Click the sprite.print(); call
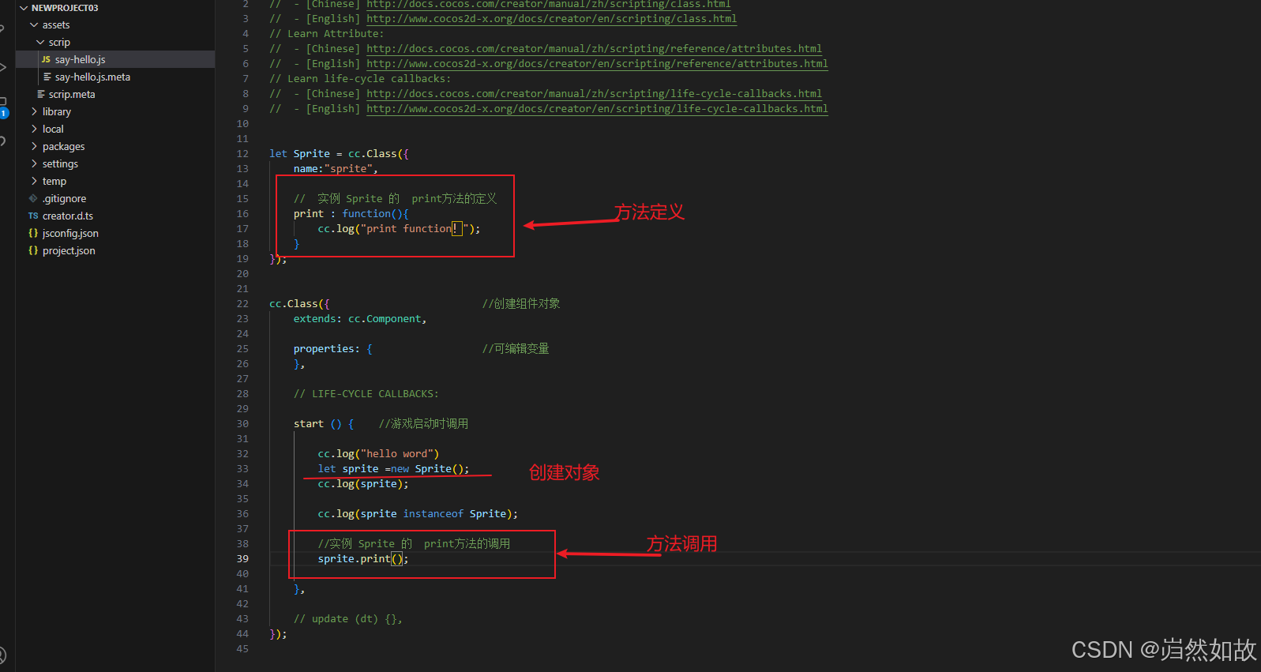Viewport: 1261px width, 672px height. pyautogui.click(x=363, y=559)
